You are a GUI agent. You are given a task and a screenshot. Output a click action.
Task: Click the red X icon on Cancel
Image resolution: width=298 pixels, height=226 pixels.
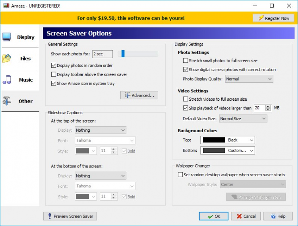tap(239, 216)
